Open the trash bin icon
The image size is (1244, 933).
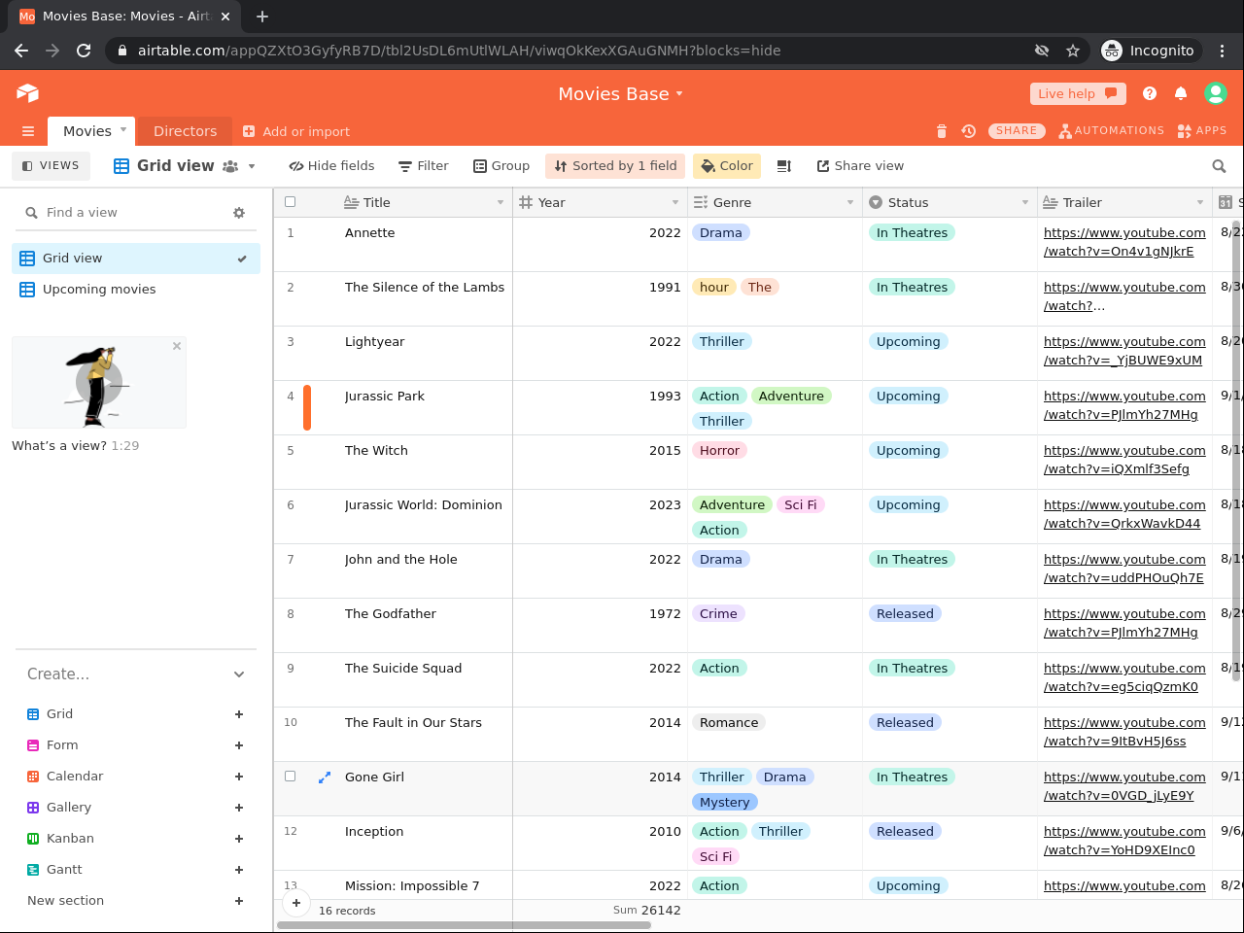941,131
